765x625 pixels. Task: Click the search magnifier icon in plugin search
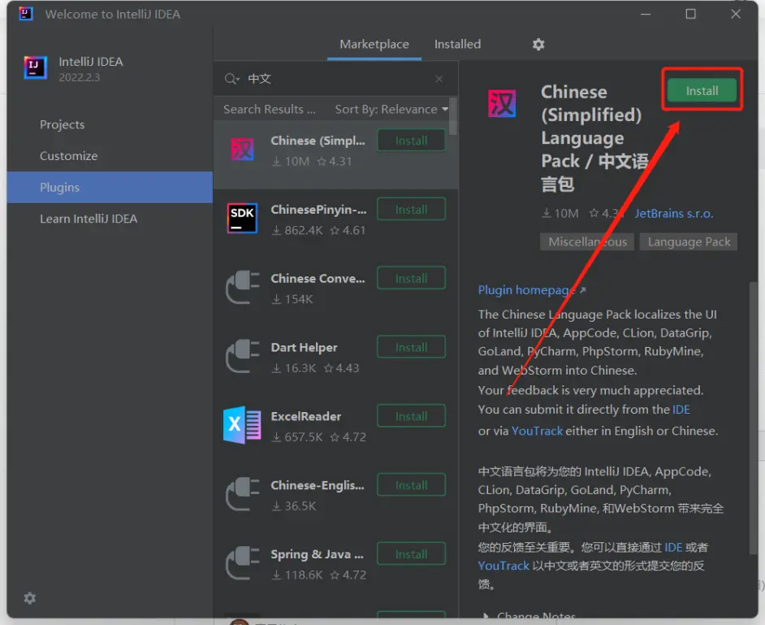(231, 79)
